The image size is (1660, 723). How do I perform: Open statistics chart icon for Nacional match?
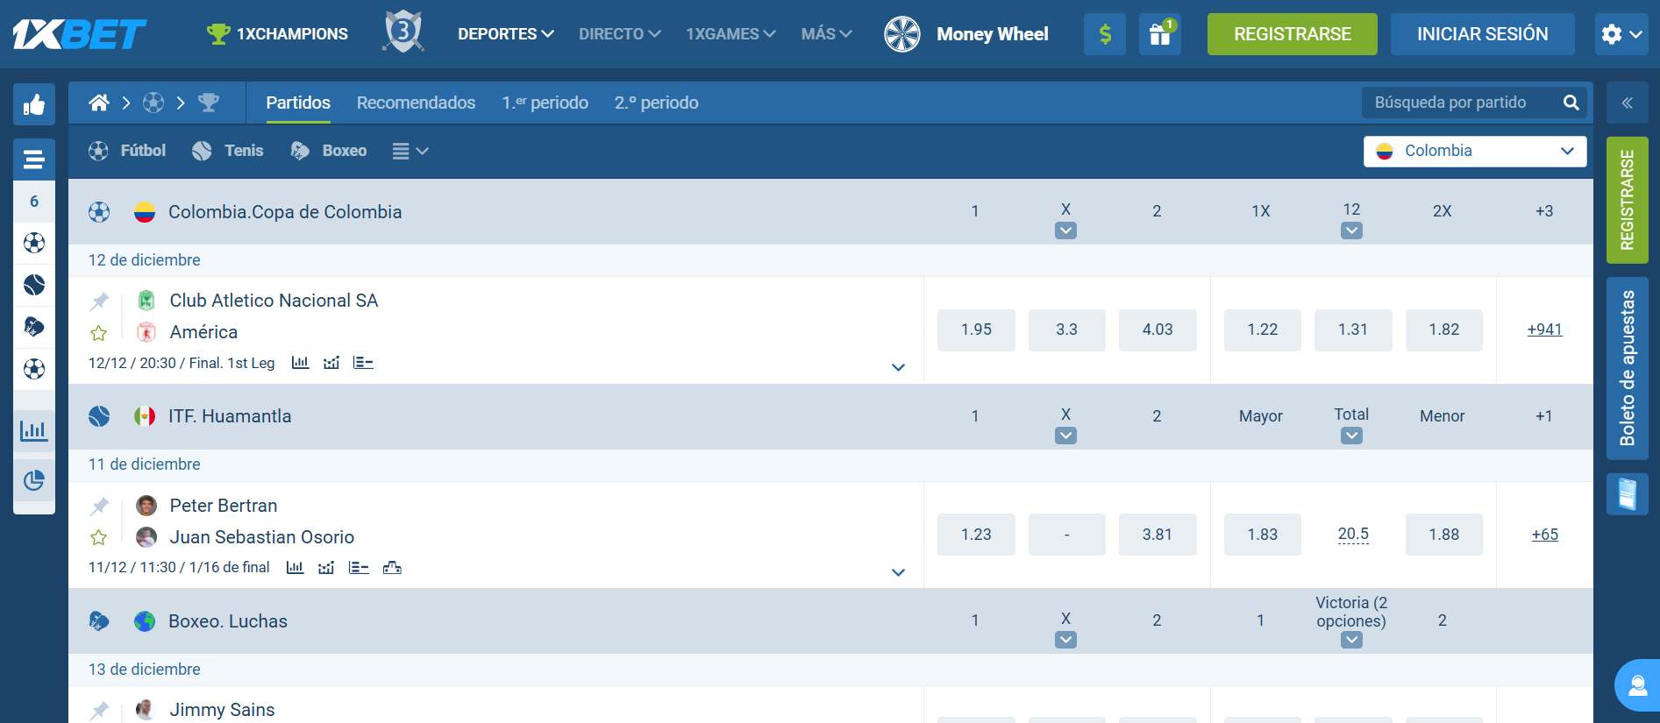tap(300, 363)
